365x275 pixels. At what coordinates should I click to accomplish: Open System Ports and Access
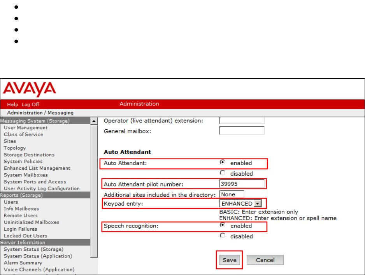[35, 182]
